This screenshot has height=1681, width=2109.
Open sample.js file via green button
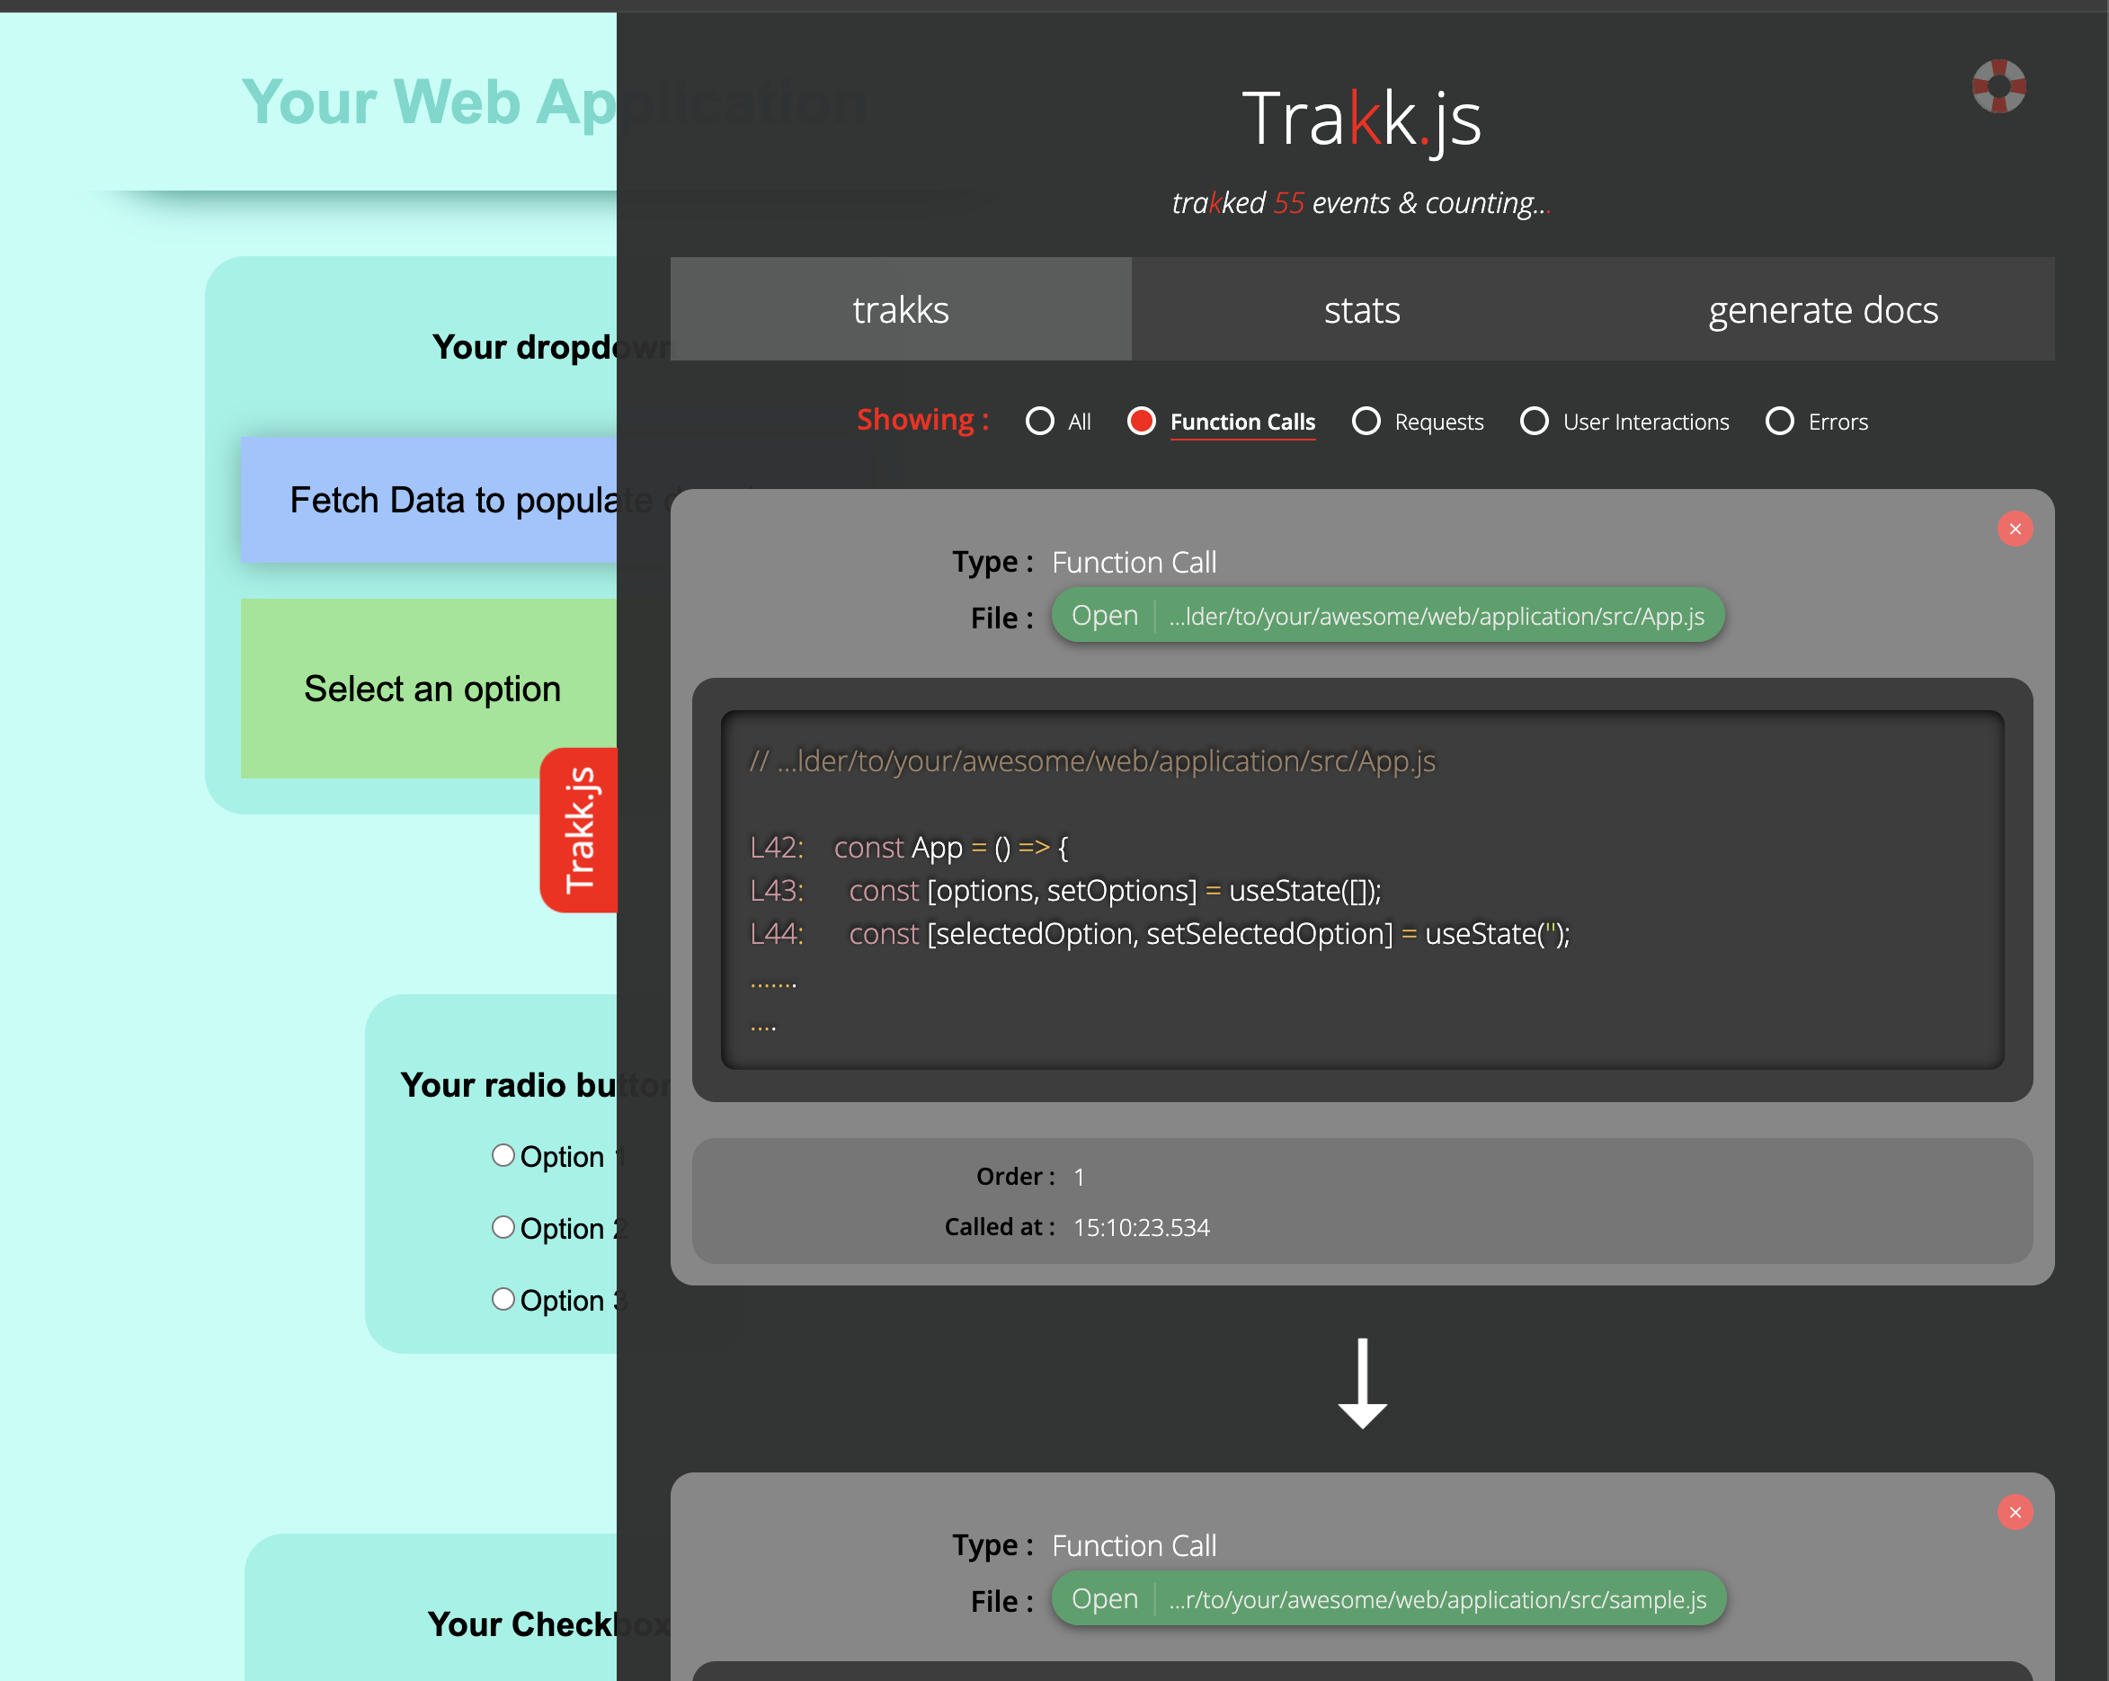1104,1598
